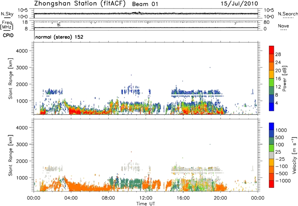The height and width of the screenshot is (206, 298).
Task: Click "3000" range tick in the power panel
Action: coord(22,68)
